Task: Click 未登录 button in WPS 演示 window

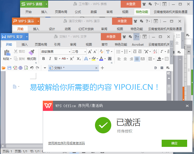Action: coord(122,21)
